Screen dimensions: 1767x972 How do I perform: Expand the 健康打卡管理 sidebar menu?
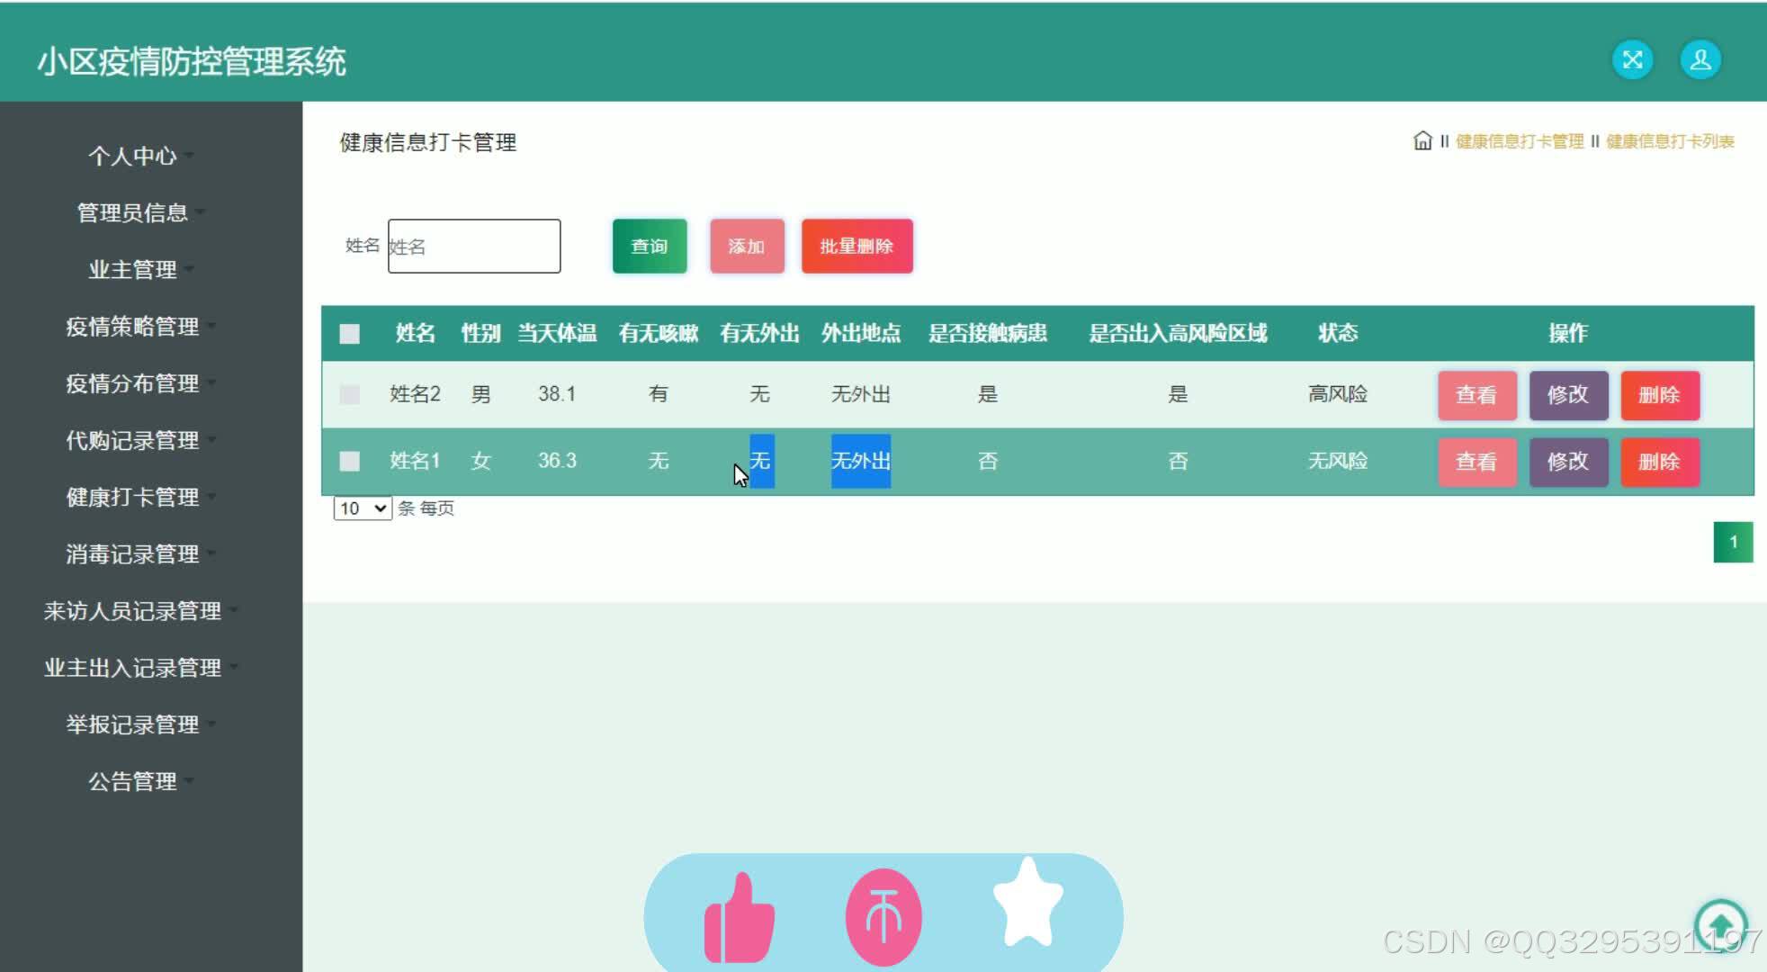point(132,496)
